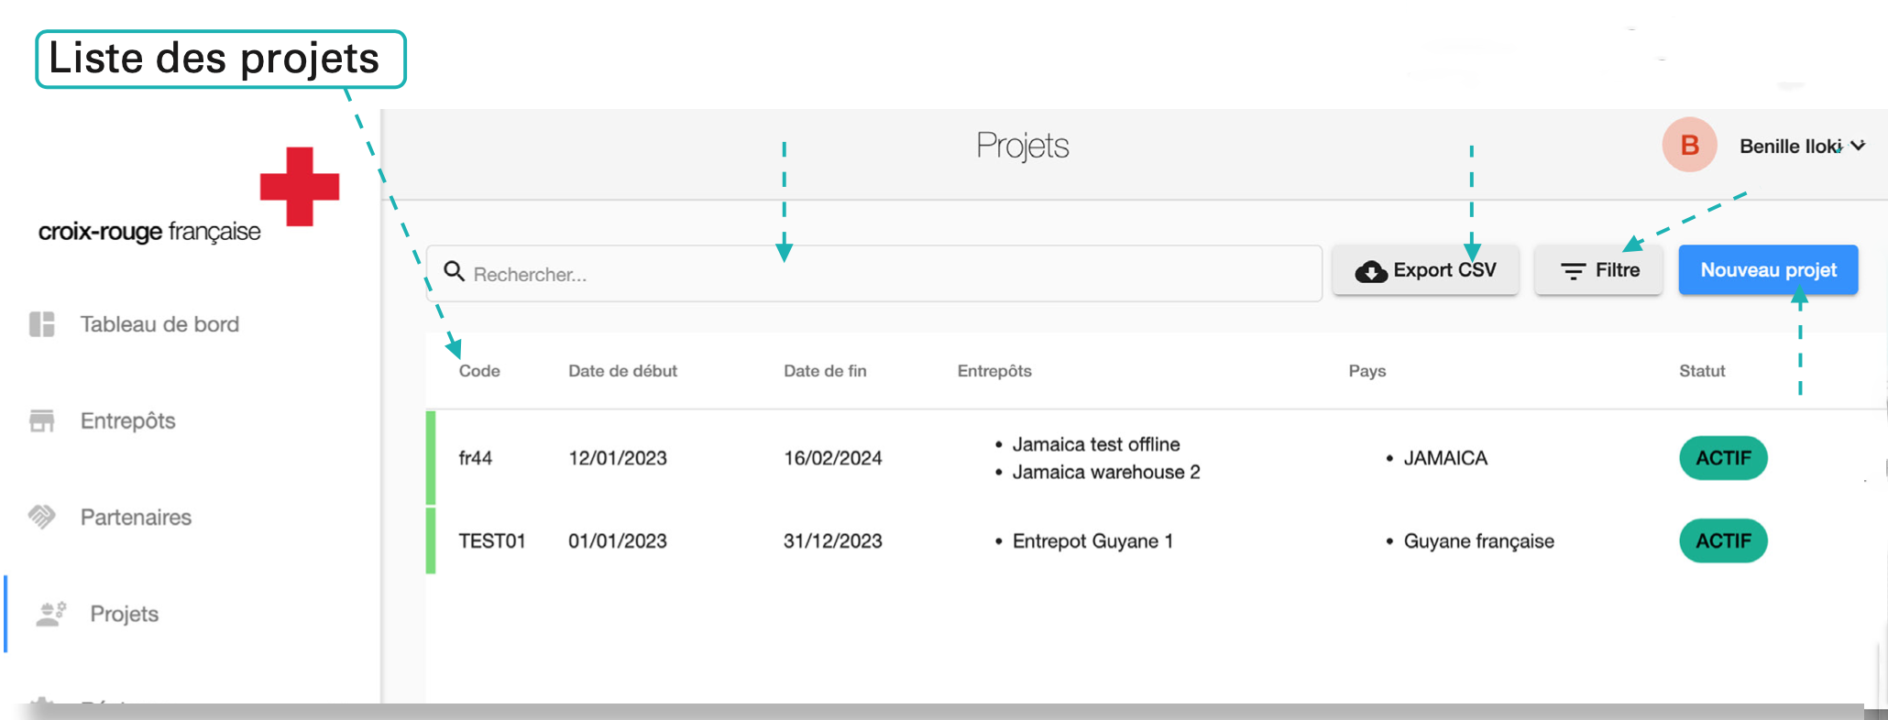Image resolution: width=1888 pixels, height=720 pixels.
Task: Focus the Rechercher search field
Action: tap(880, 274)
